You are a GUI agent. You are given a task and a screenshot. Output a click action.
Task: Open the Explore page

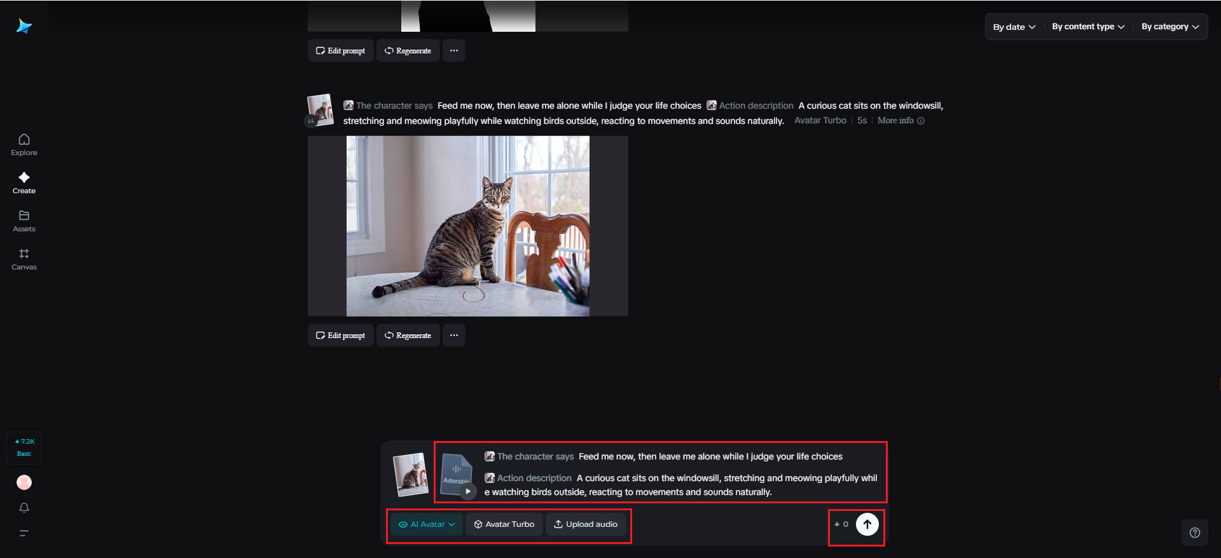point(24,144)
